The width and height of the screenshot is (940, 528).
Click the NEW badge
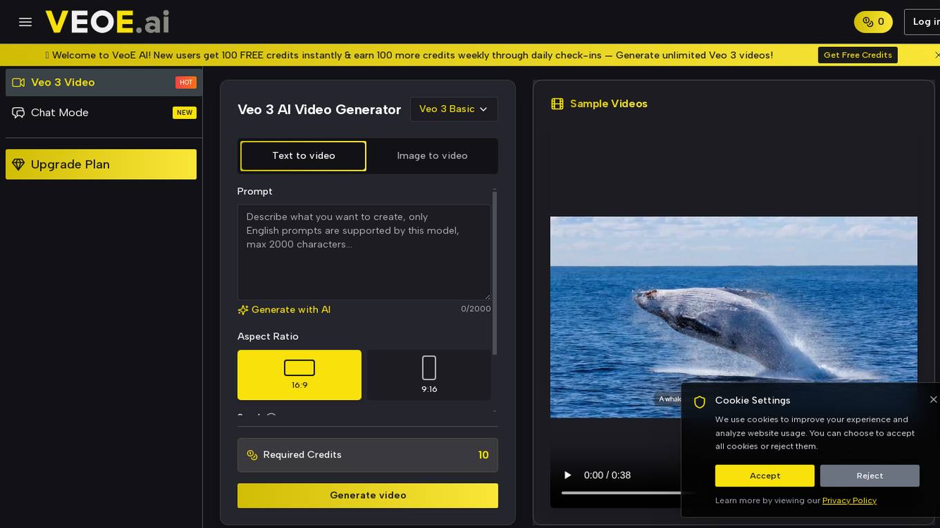tap(185, 113)
